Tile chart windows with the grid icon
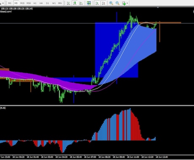Image resolution: width=194 pixels, height=160 pixels. pyautogui.click(x=89, y=3)
